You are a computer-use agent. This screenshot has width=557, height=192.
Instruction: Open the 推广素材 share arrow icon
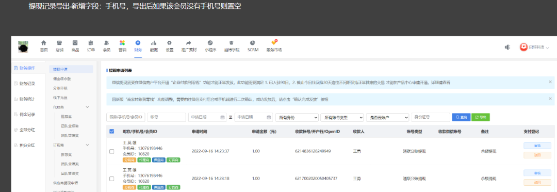(x=189, y=43)
